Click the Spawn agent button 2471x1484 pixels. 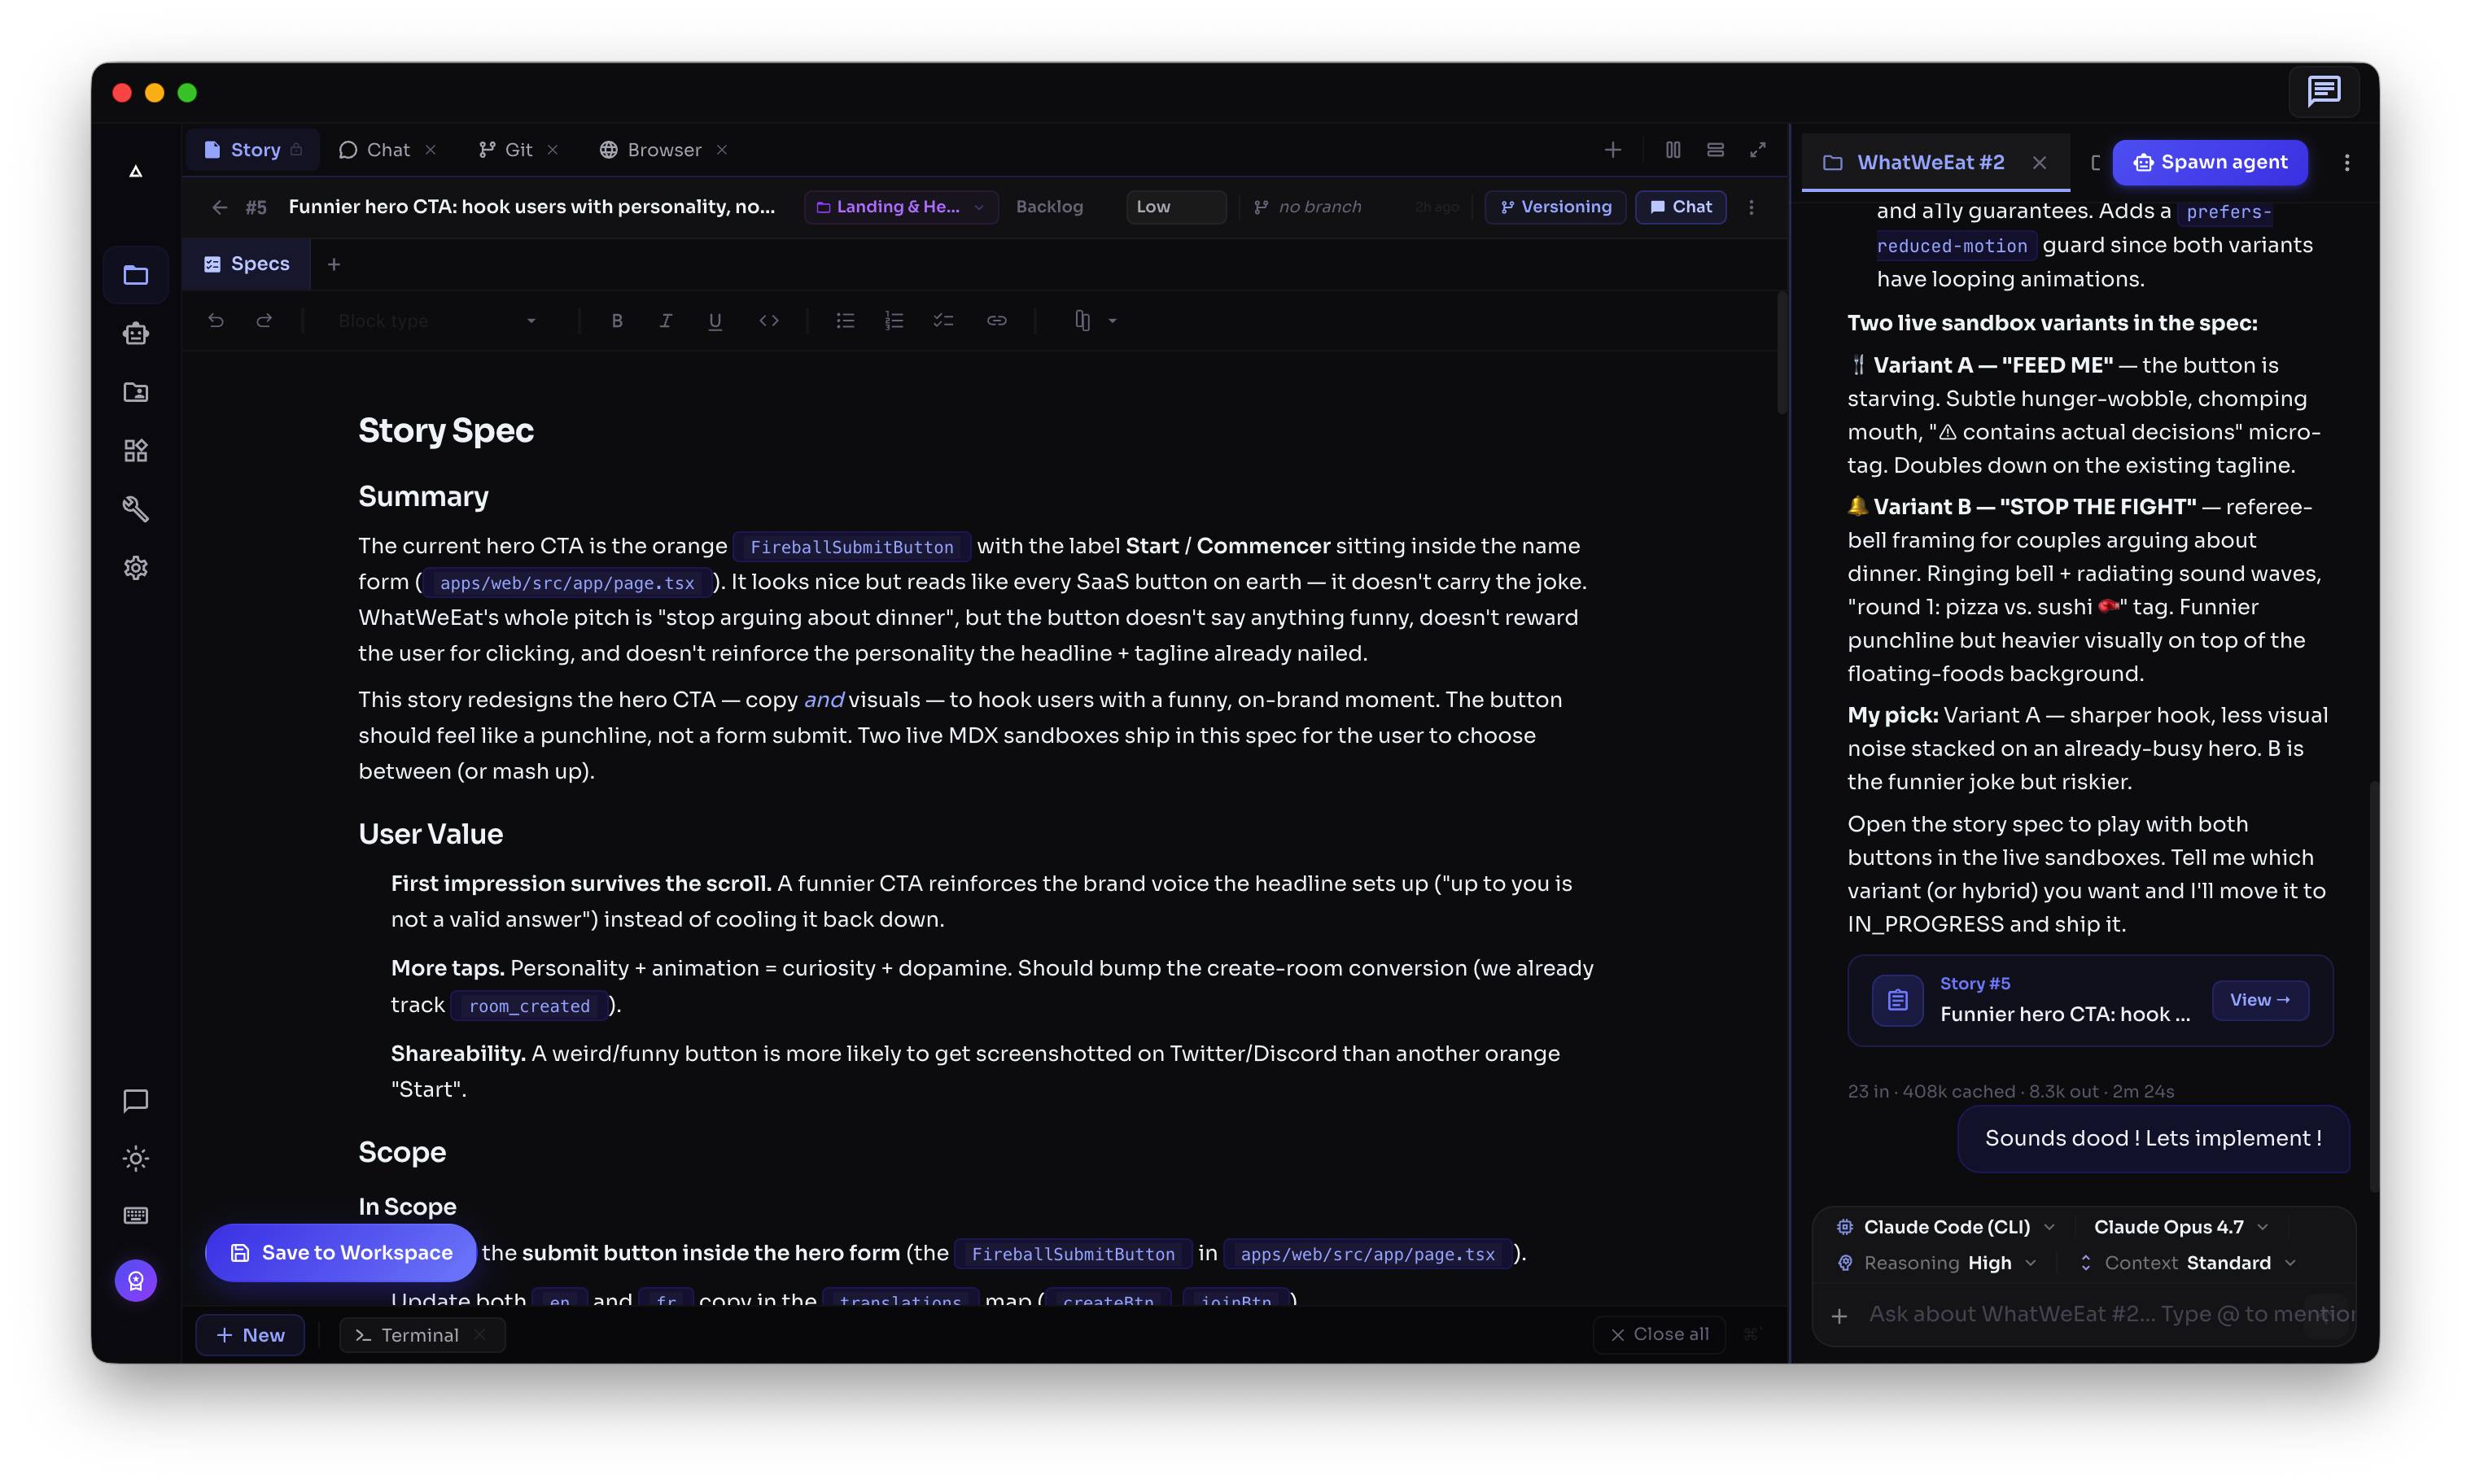tap(2210, 162)
